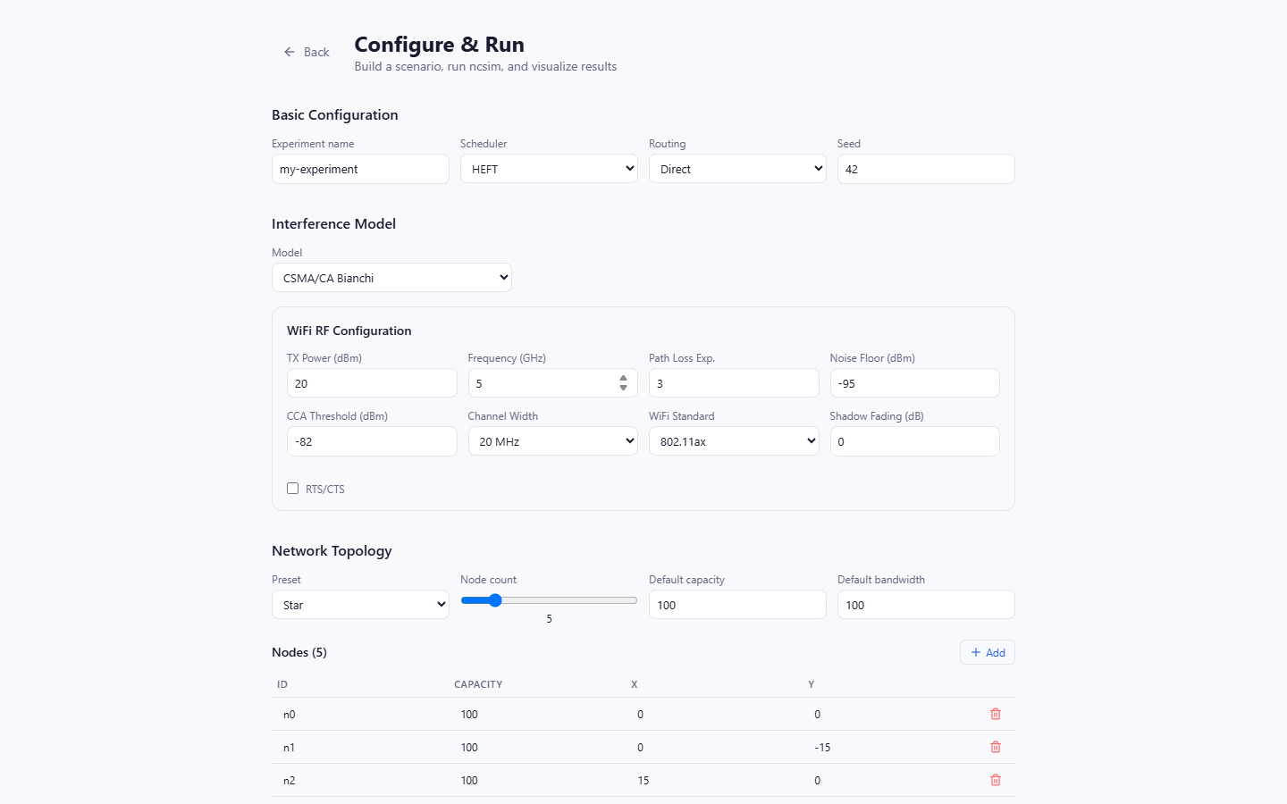Open the Routing dropdown showing Direct

(x=737, y=169)
